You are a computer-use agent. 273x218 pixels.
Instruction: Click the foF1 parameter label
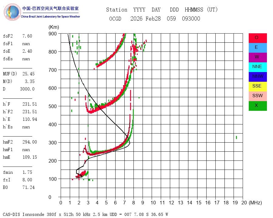[8, 44]
